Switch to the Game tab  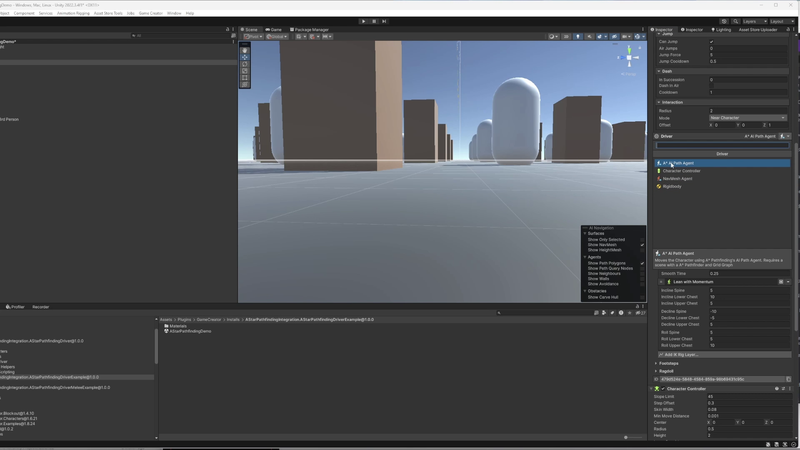click(x=273, y=30)
